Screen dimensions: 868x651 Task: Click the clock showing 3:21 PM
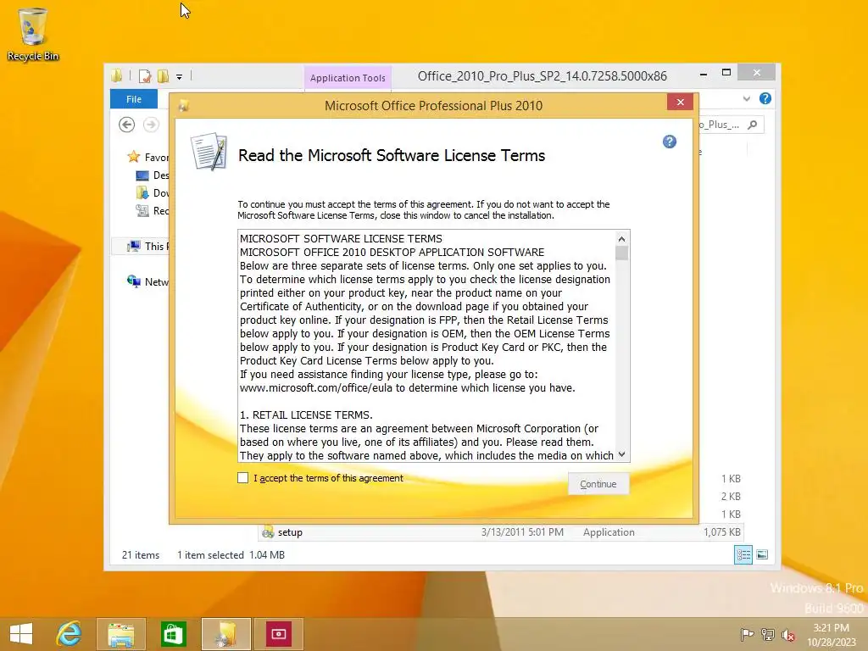(x=831, y=628)
